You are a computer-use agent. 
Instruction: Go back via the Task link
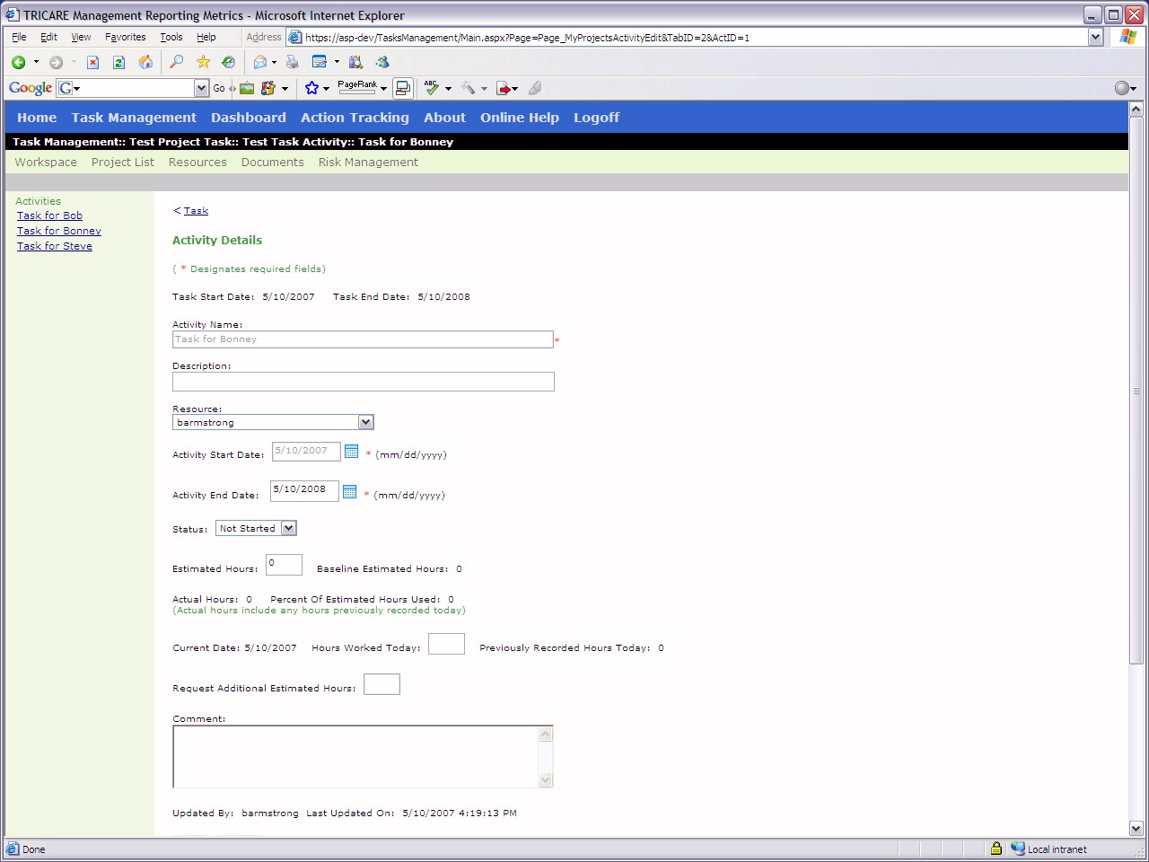tap(196, 211)
